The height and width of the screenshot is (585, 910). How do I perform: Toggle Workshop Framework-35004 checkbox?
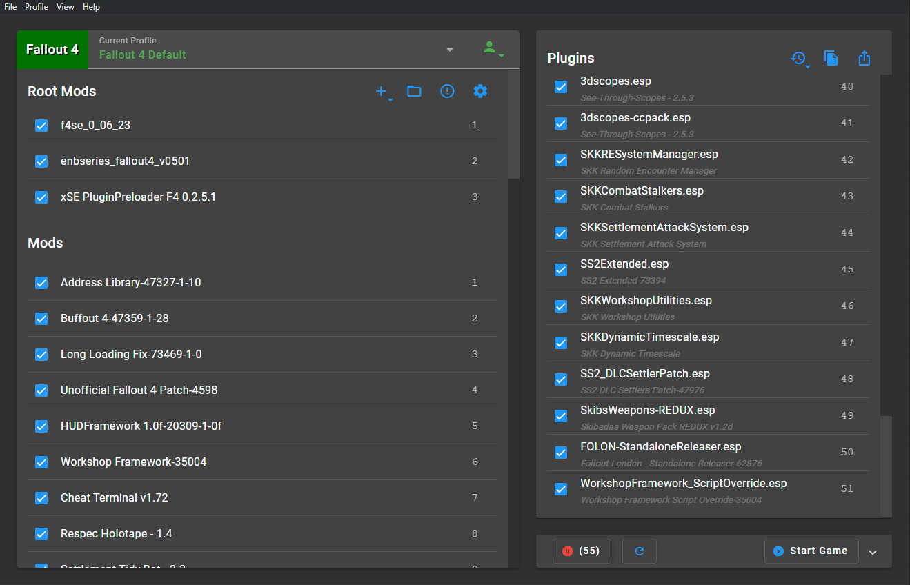41,462
